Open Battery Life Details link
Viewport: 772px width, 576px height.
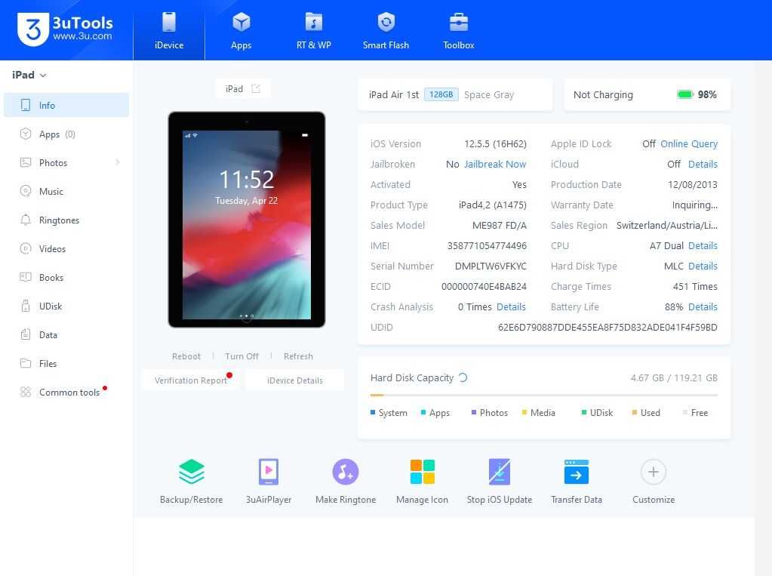tap(703, 306)
